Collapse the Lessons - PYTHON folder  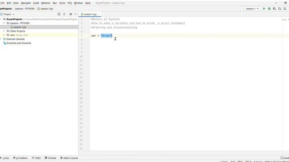(4, 23)
